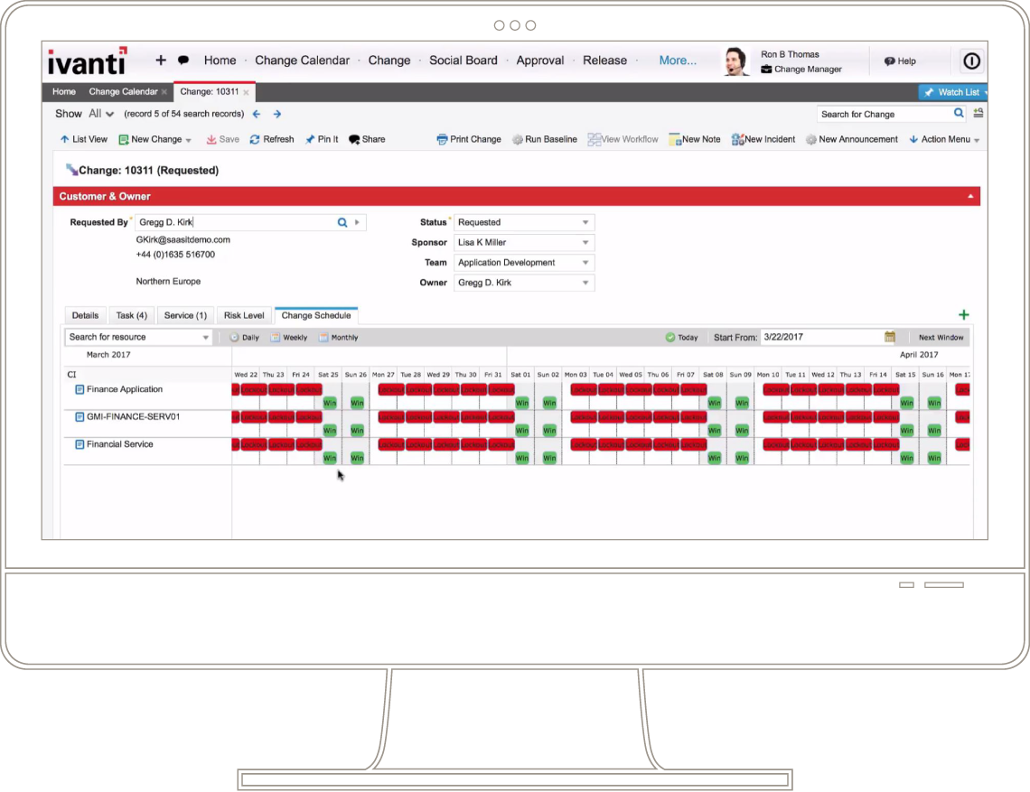Click Run Baseline in the toolbar
Viewport: 1030px width, 792px height.
coord(545,139)
